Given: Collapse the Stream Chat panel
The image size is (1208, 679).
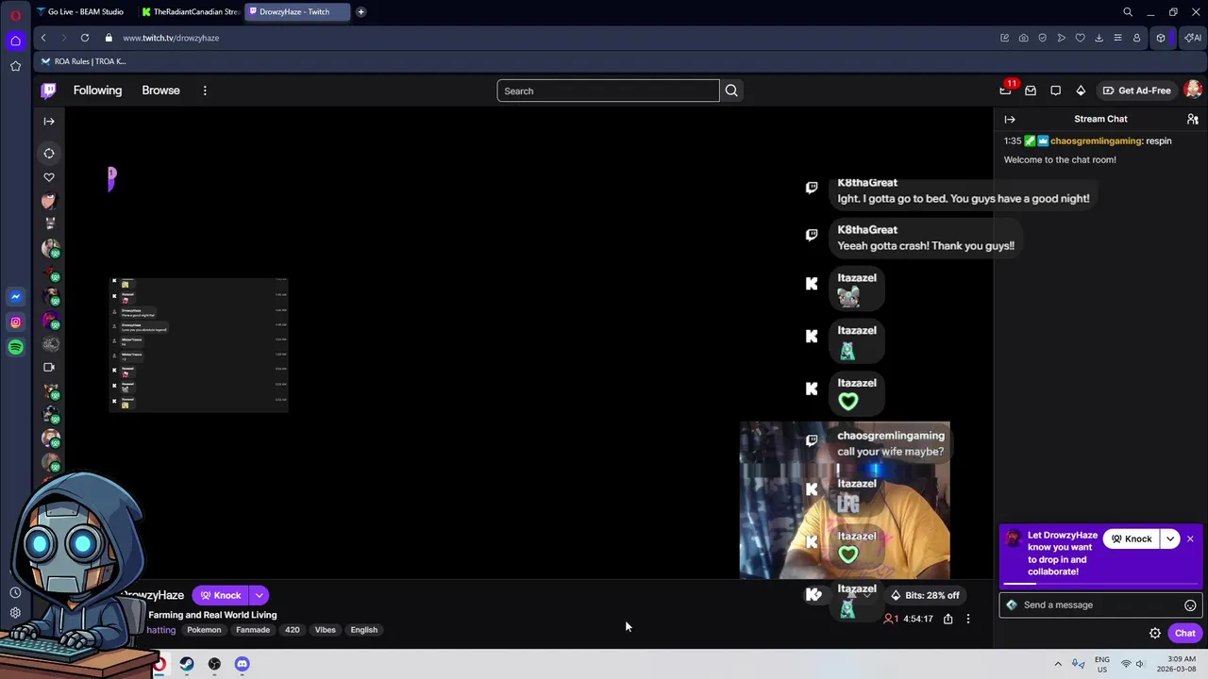Looking at the screenshot, I should click(1010, 119).
